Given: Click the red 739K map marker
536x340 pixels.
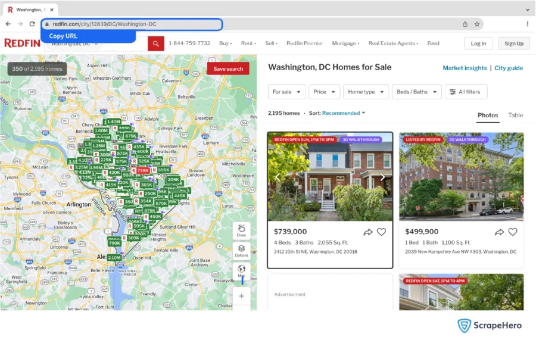Looking at the screenshot, I should point(141,170).
